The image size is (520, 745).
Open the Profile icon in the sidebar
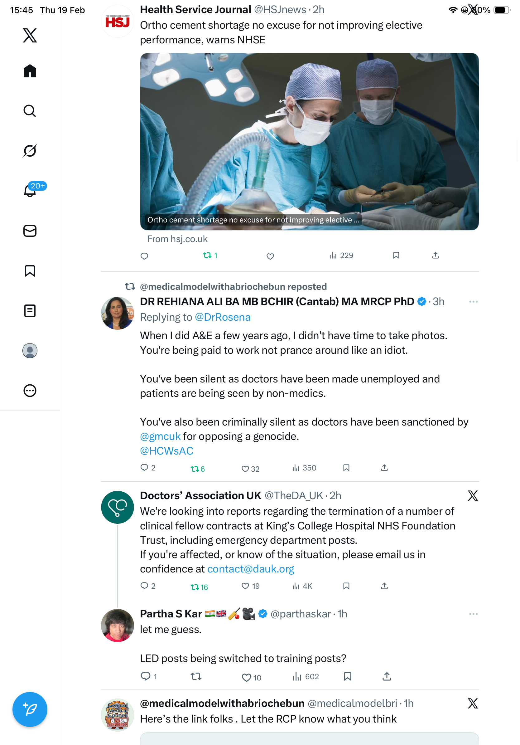(30, 351)
